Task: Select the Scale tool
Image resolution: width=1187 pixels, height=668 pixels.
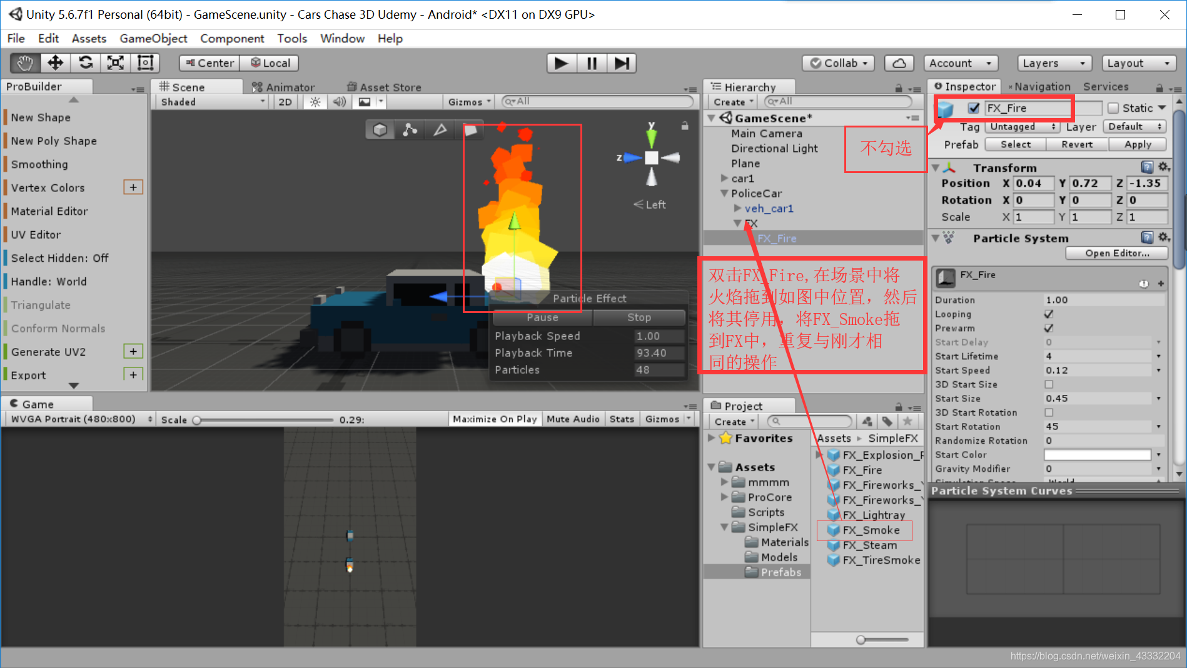Action: tap(116, 63)
